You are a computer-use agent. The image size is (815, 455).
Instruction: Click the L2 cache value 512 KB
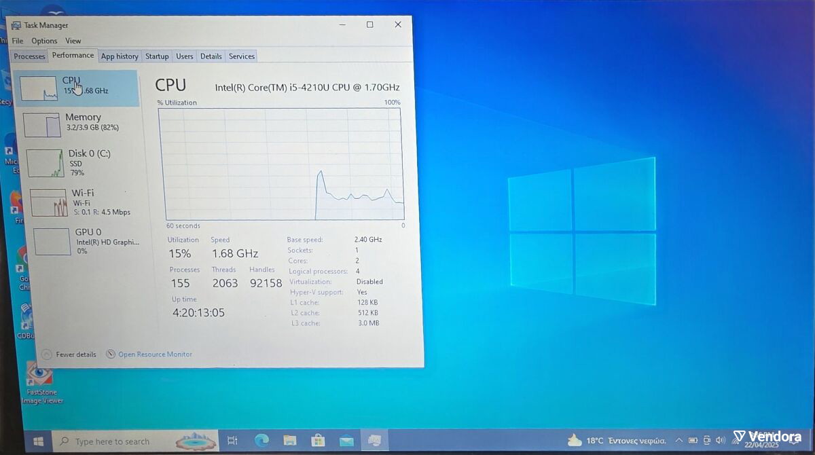coord(367,312)
